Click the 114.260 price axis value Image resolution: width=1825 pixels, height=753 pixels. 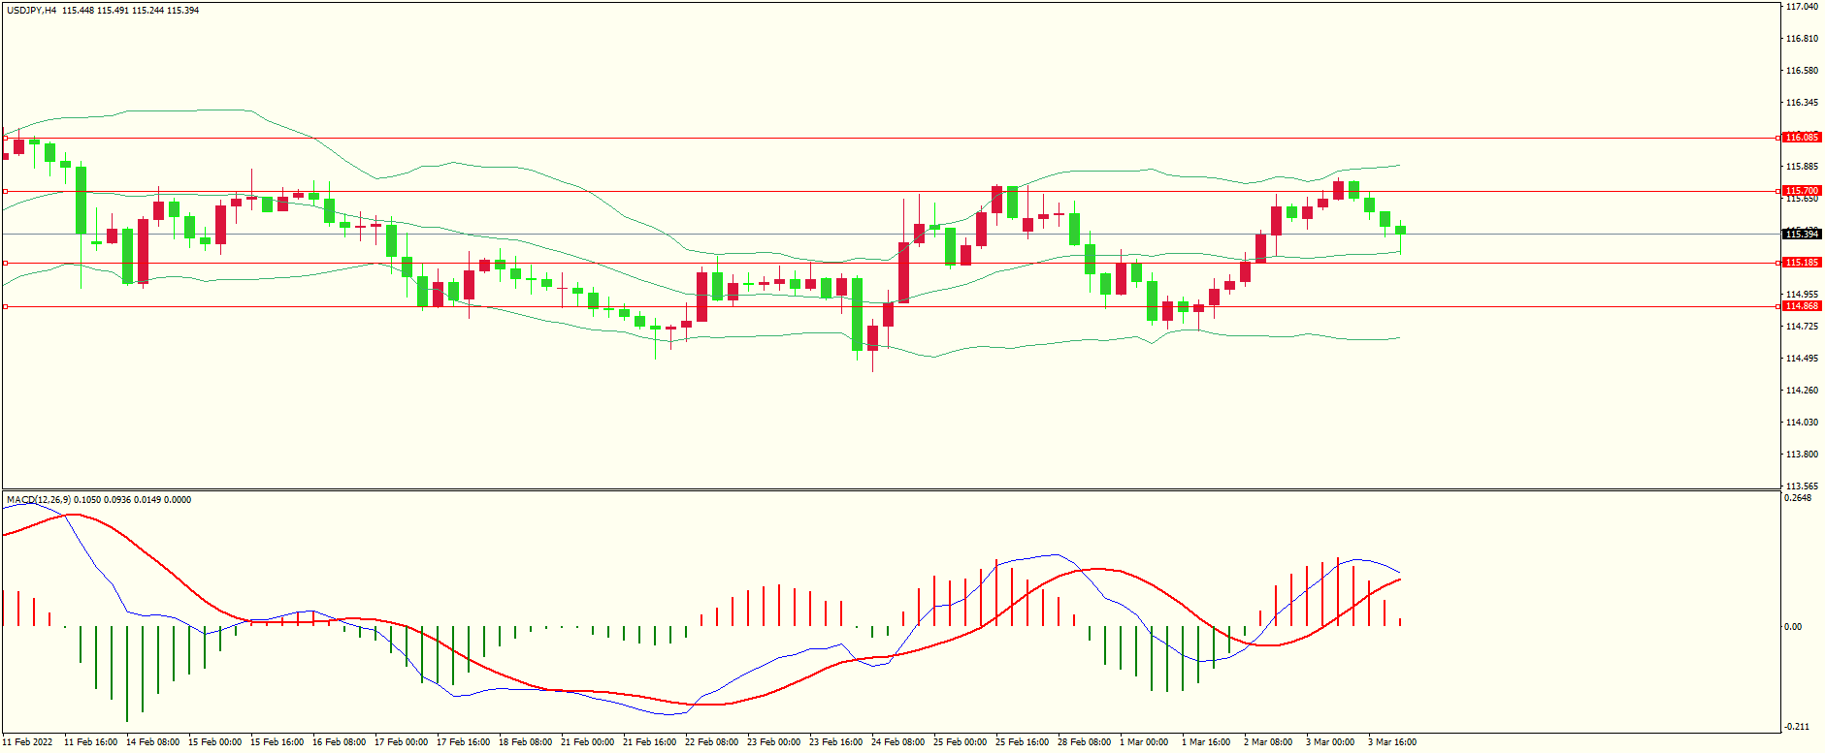(1802, 391)
